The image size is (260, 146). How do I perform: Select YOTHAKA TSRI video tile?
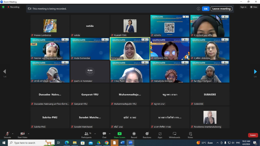pyautogui.click(x=170, y=49)
